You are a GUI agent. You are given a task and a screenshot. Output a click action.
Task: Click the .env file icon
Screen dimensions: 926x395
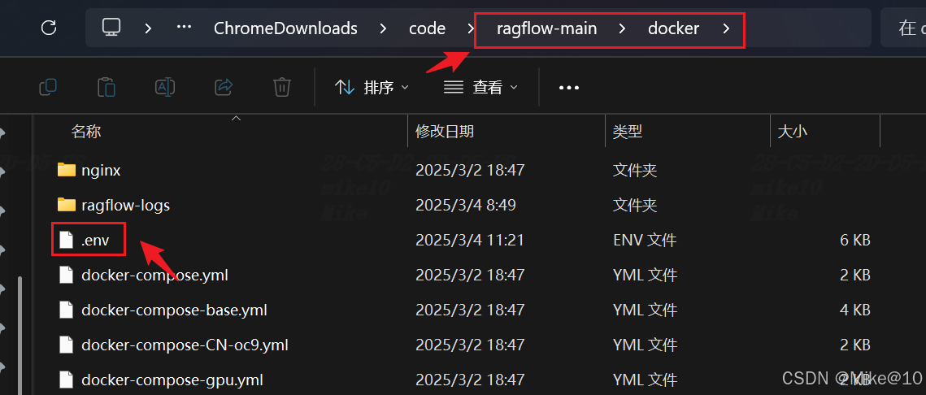(x=67, y=240)
